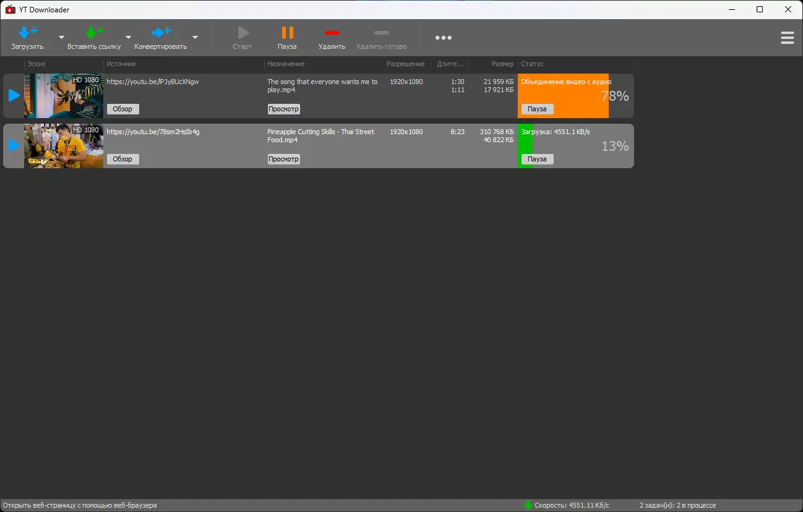Image resolution: width=803 pixels, height=512 pixels.
Task: Click the red Удалить toolbar icon
Action: (332, 33)
